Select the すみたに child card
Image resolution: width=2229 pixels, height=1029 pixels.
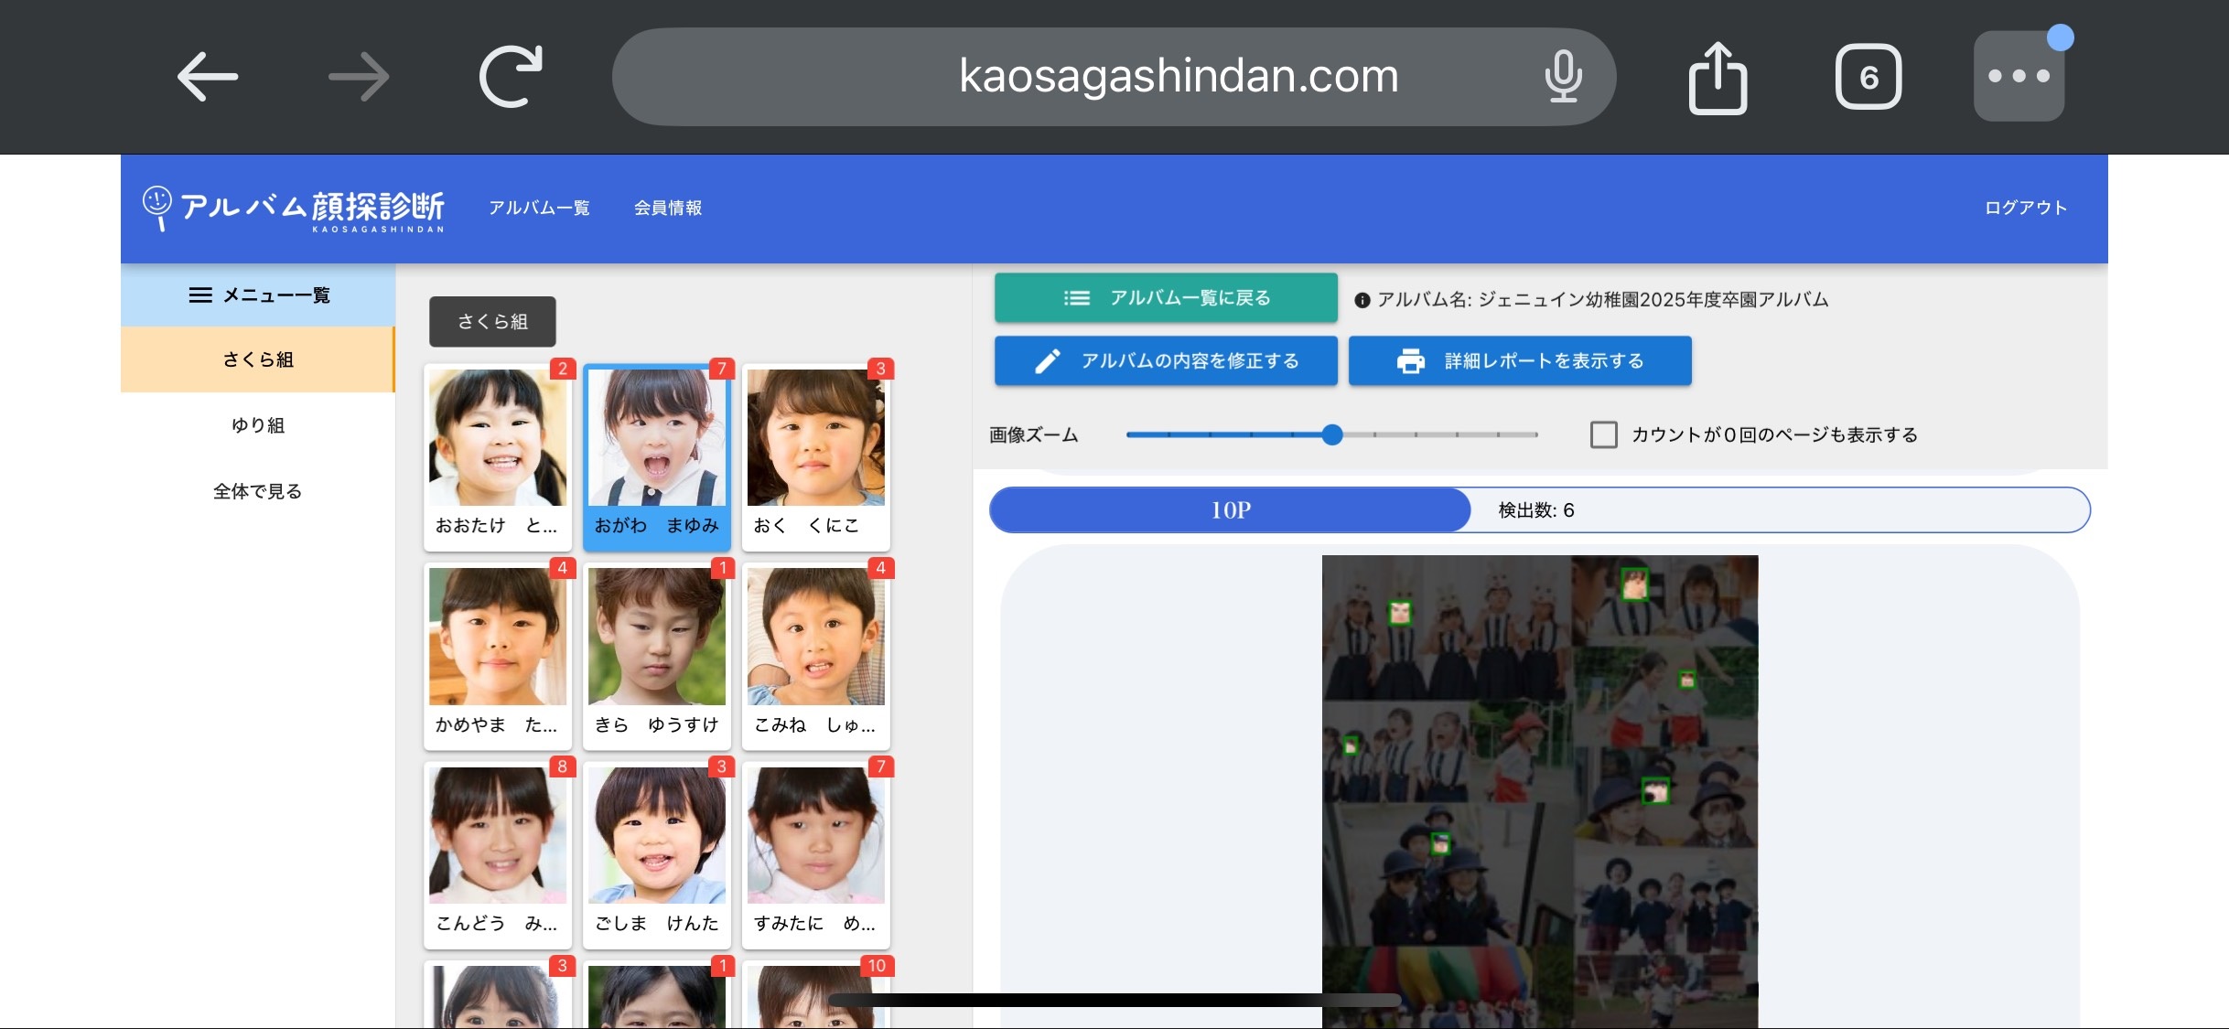click(816, 855)
